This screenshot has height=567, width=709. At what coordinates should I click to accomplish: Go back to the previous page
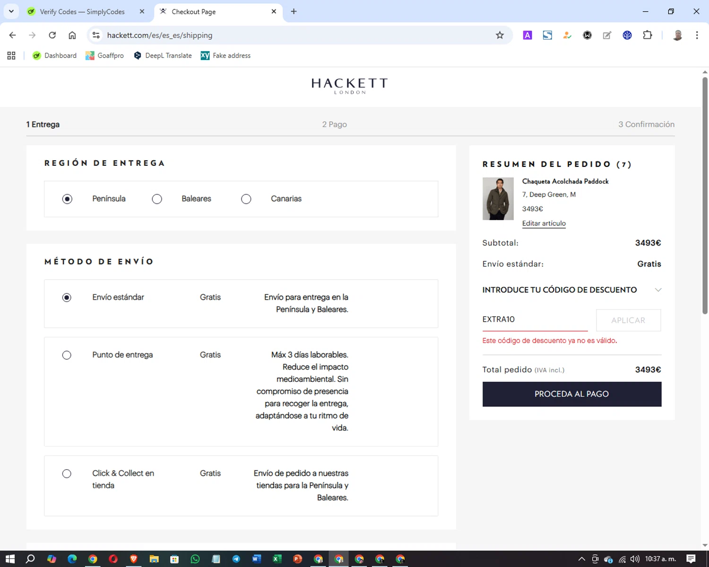point(13,35)
